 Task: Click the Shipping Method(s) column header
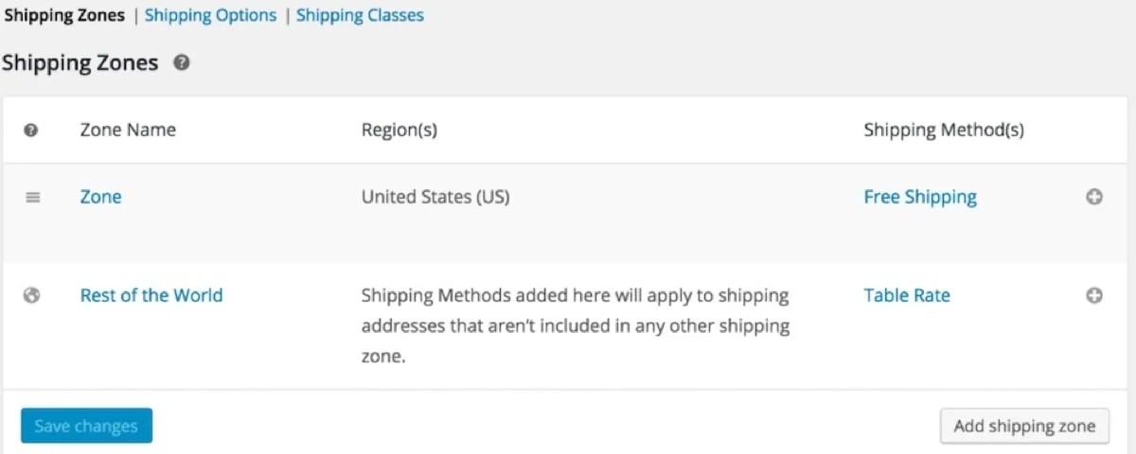(x=943, y=130)
